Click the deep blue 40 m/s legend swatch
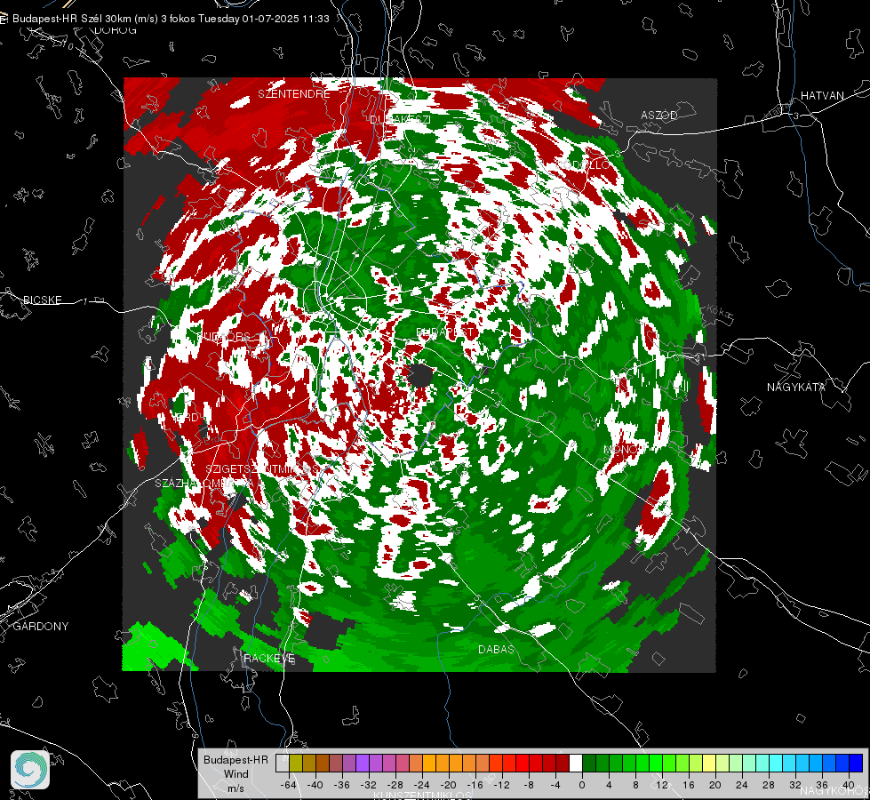 coord(856,764)
